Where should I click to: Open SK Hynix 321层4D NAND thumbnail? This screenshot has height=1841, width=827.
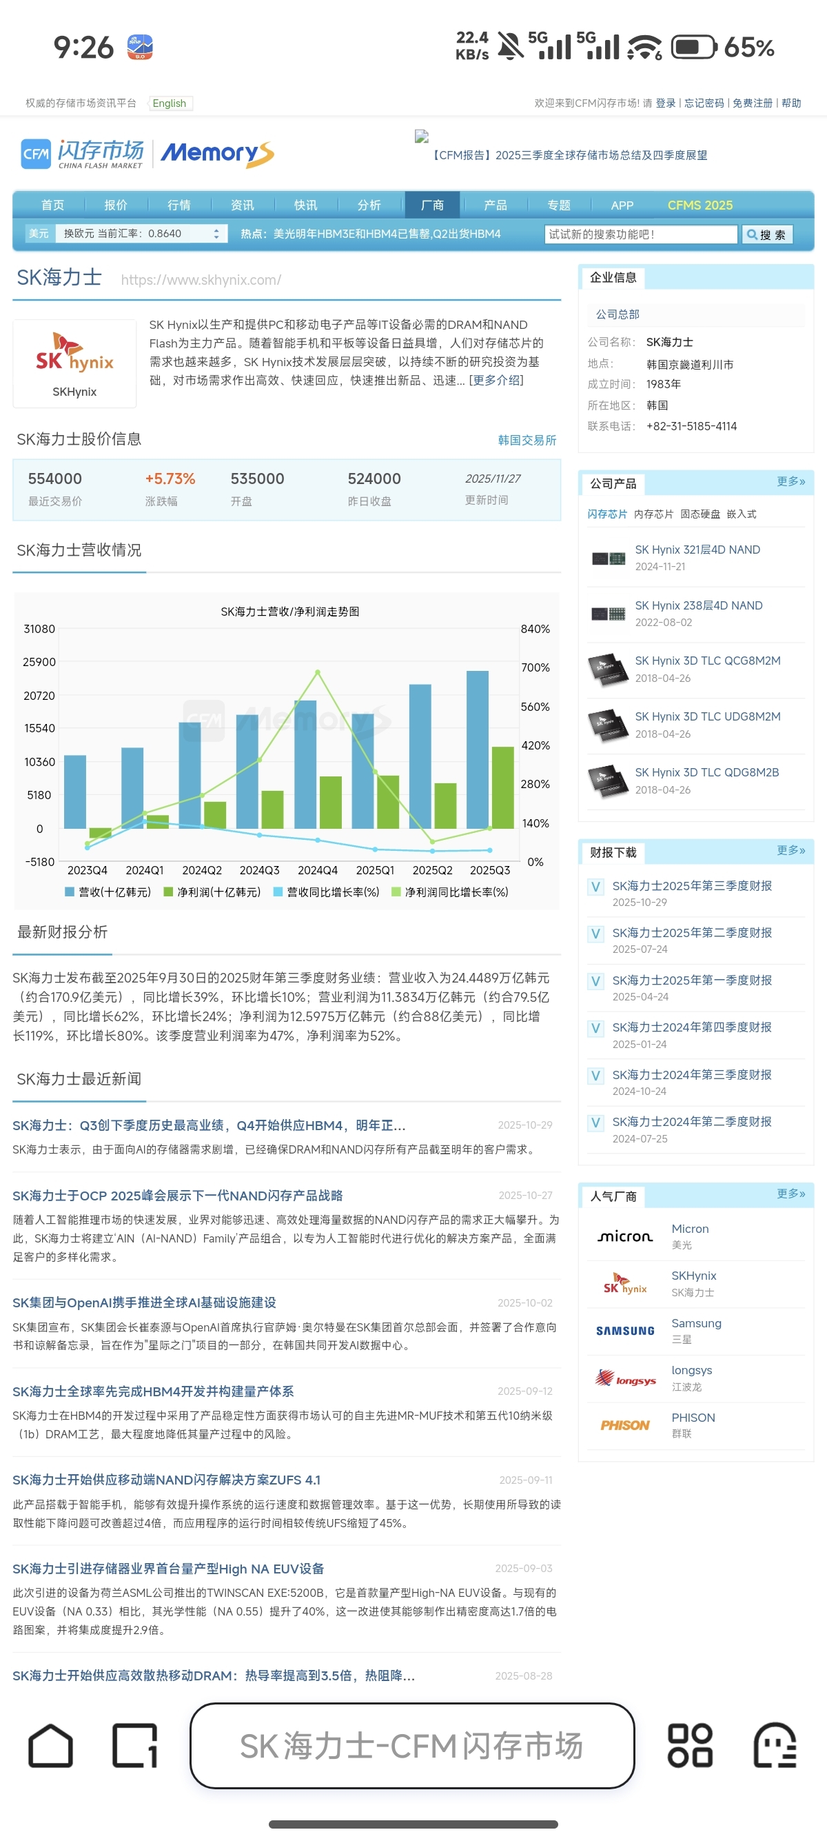click(609, 558)
